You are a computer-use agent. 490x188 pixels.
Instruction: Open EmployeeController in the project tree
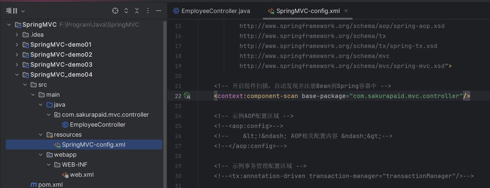point(98,125)
